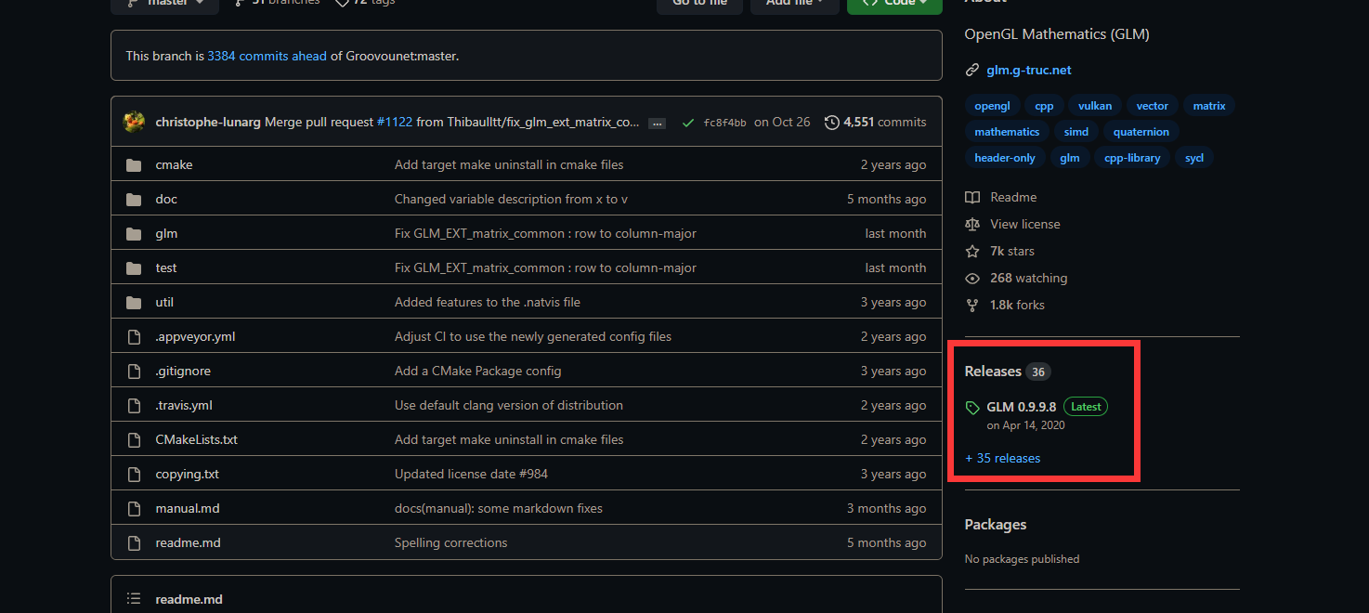Click the readme.md title in the readme box header
Image resolution: width=1369 pixels, height=613 pixels.
[x=189, y=599]
